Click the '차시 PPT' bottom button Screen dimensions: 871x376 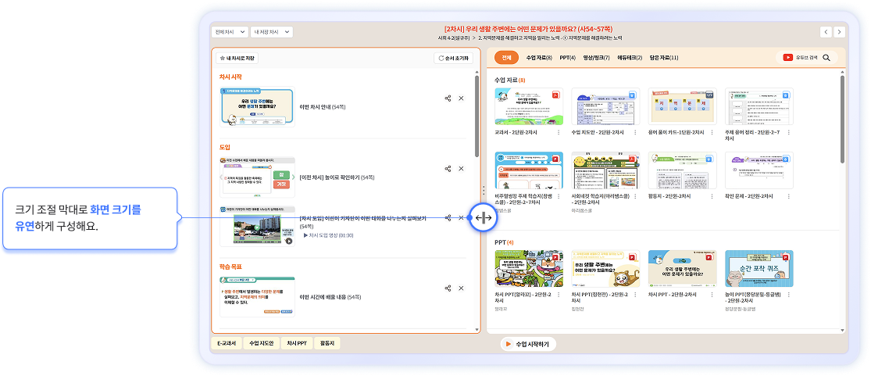tap(297, 344)
